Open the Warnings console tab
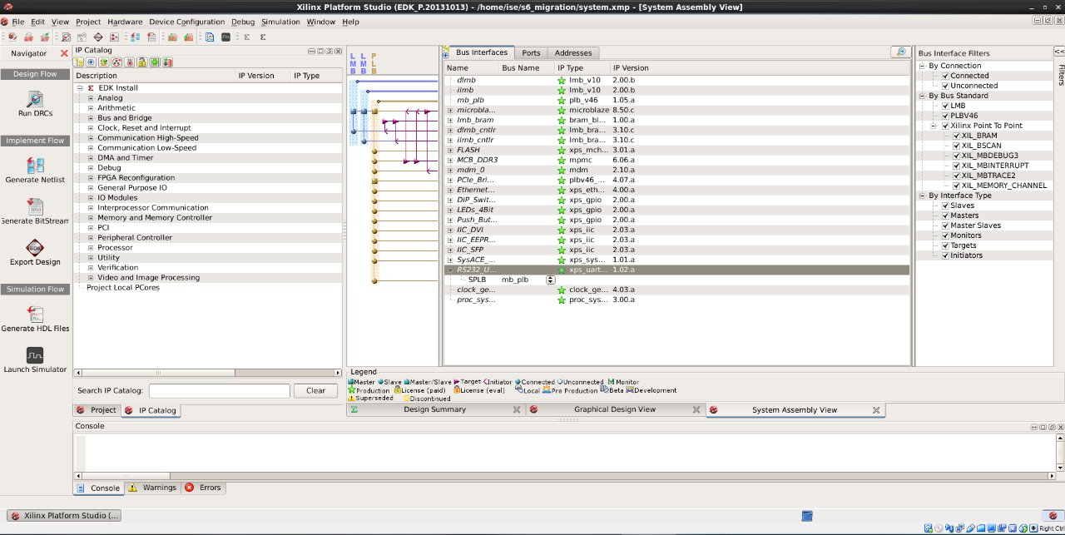Viewport: 1065px width, 535px height. coord(152,488)
